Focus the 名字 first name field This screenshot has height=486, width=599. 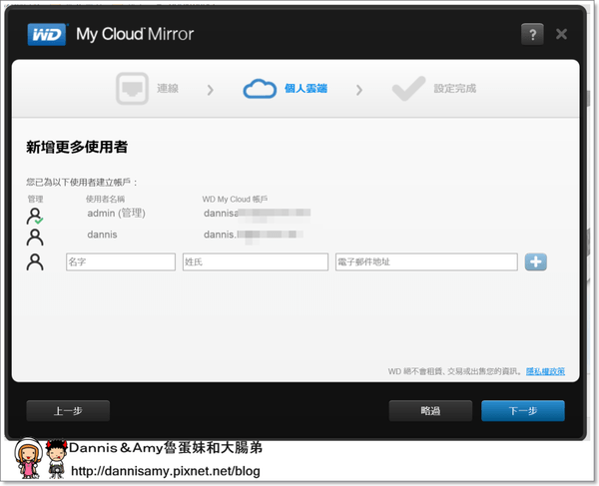point(121,261)
